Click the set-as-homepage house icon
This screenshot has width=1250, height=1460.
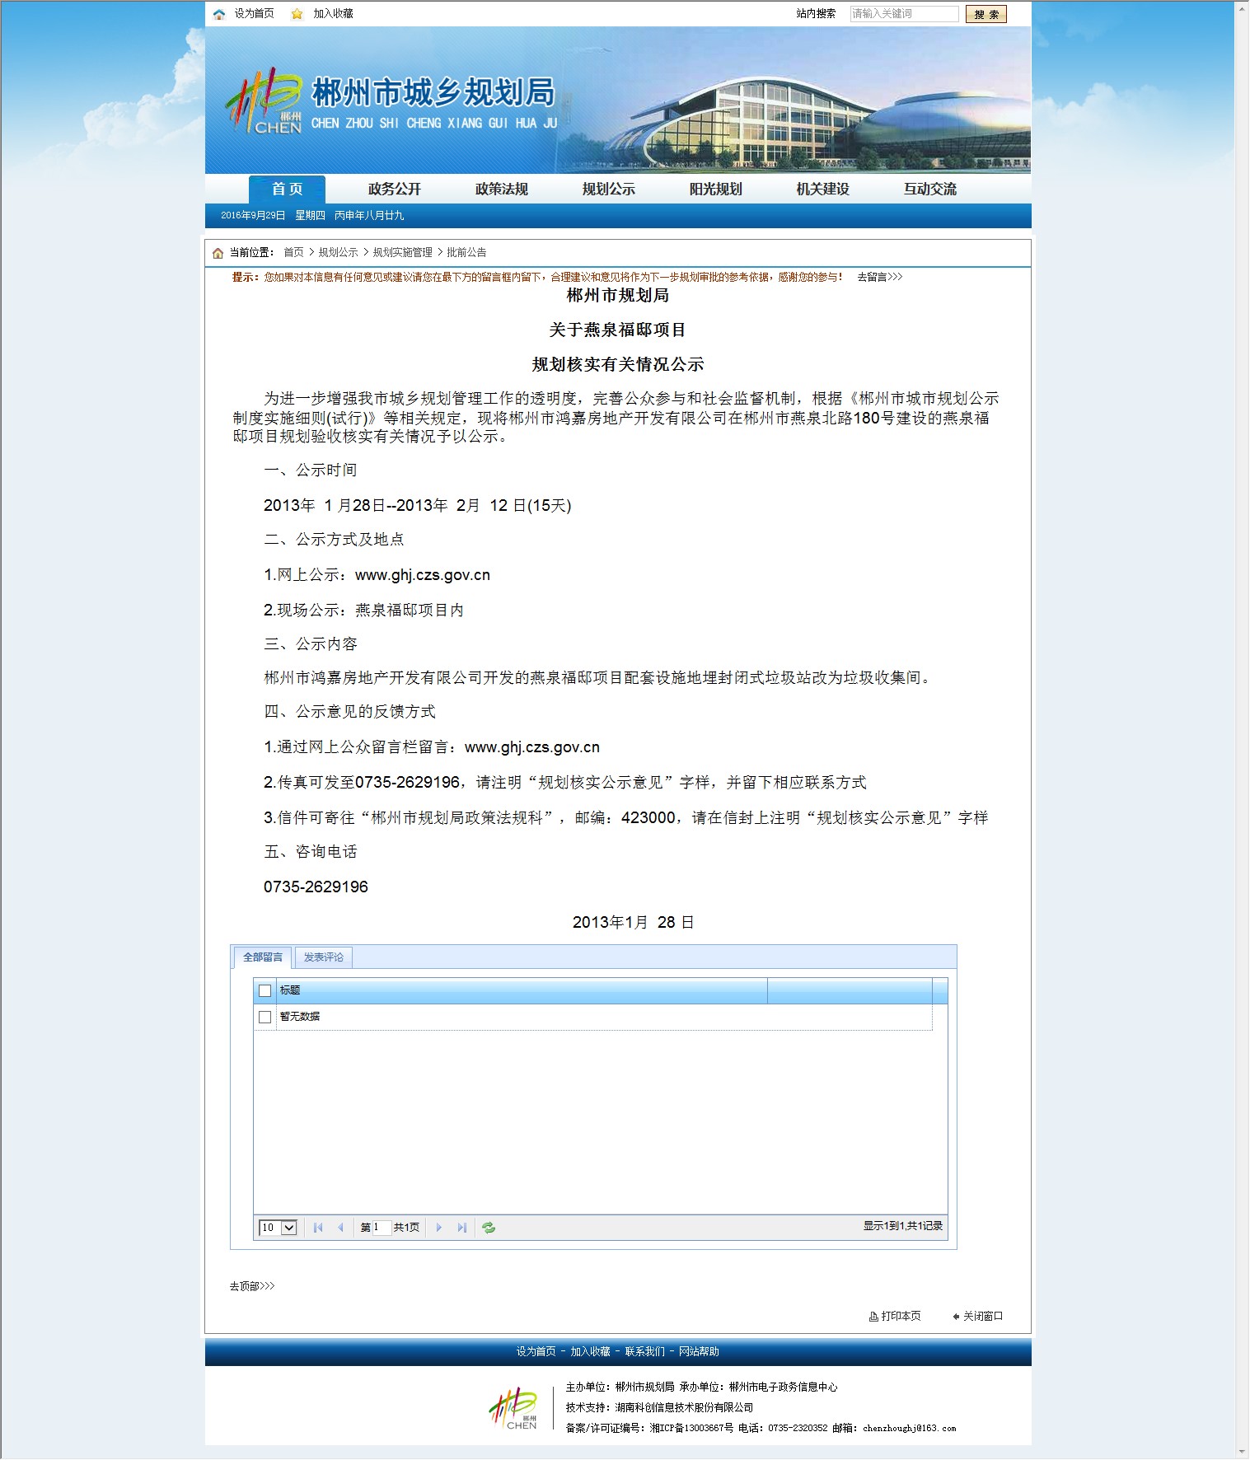pos(218,14)
